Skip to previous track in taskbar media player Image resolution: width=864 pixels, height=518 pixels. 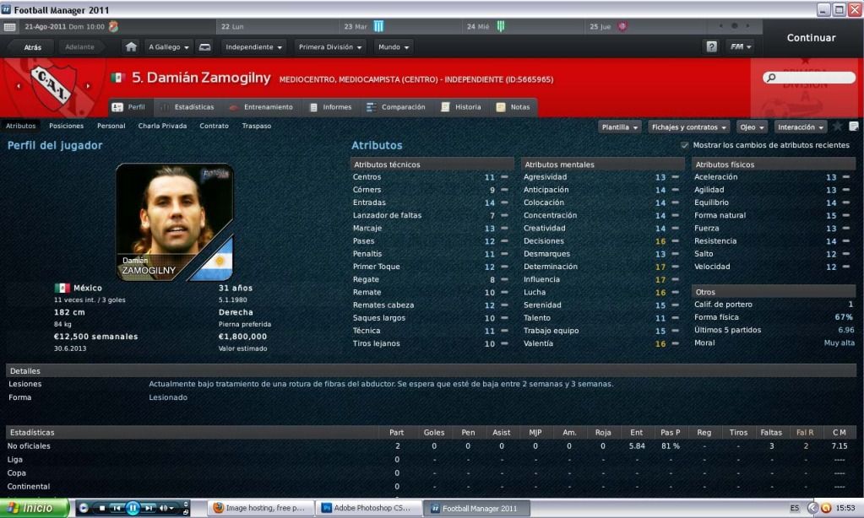point(117,508)
